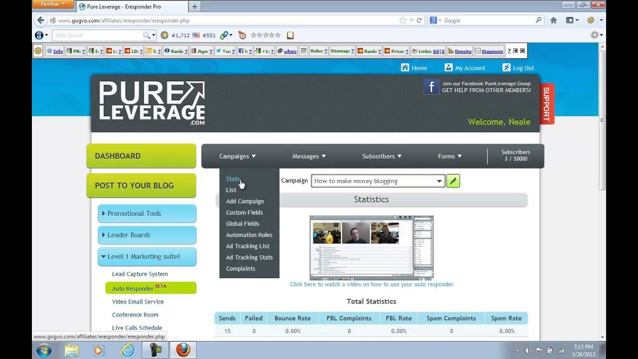Viewport: 638px width, 359px height.
Task: Open the Messages dropdown menu
Action: click(x=309, y=156)
